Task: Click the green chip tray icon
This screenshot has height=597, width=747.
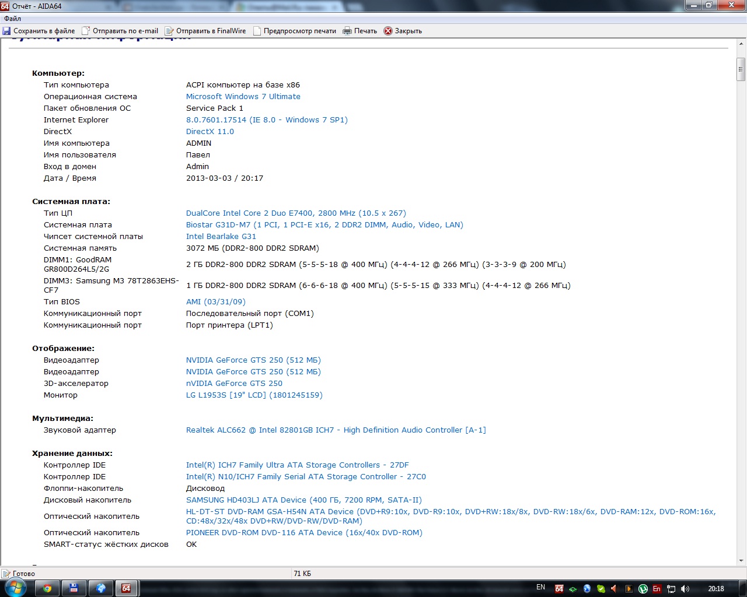Action: click(x=573, y=589)
